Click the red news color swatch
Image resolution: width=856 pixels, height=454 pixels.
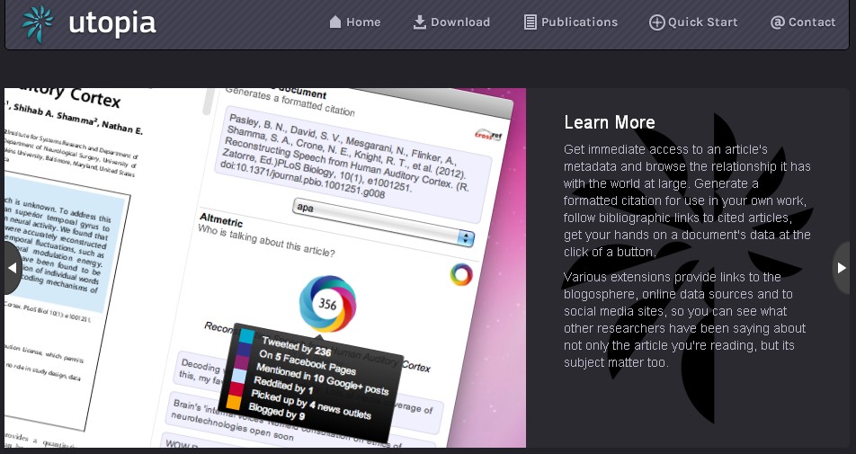[x=236, y=389]
